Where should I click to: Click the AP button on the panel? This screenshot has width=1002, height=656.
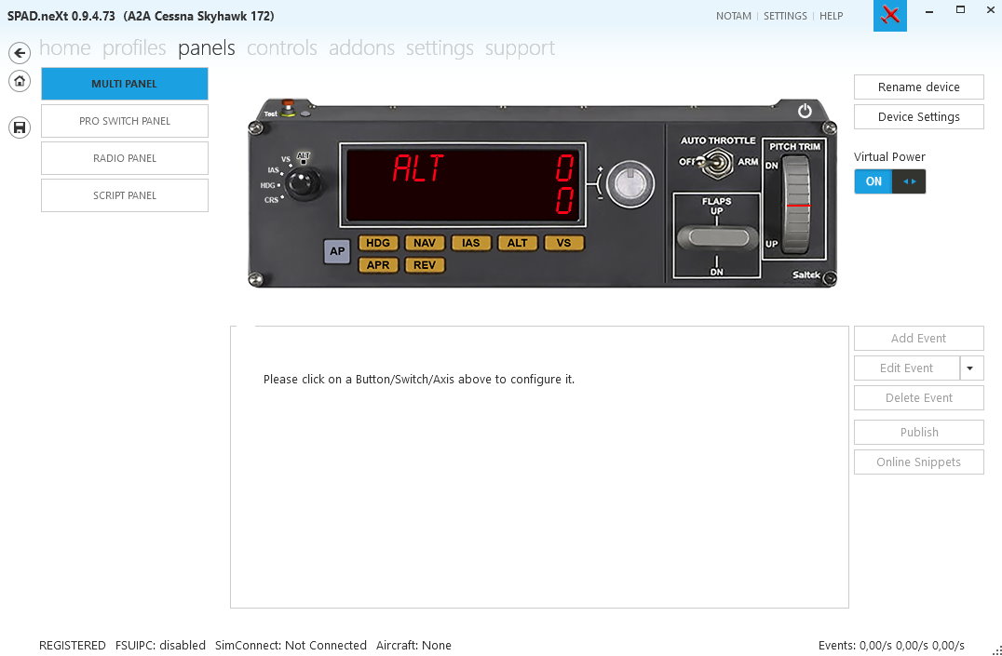[x=337, y=251]
